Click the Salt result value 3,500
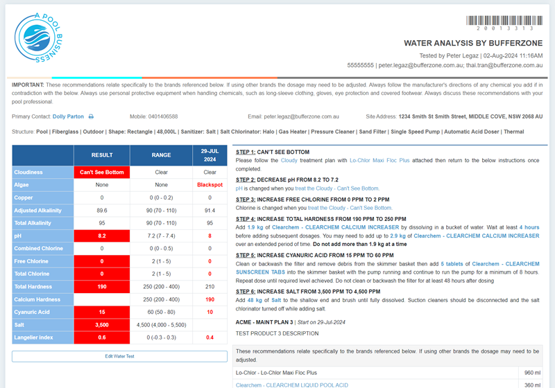The height and width of the screenshot is (388, 555). point(102,325)
